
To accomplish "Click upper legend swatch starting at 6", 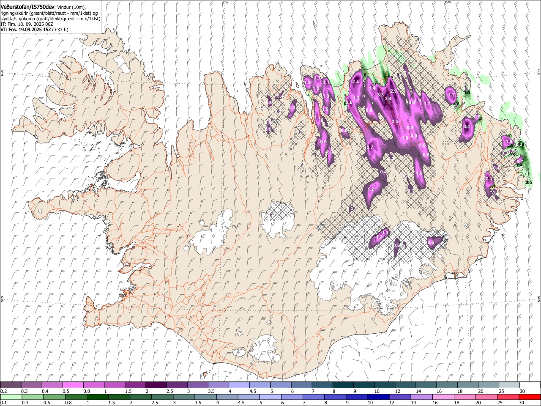I will (301, 385).
